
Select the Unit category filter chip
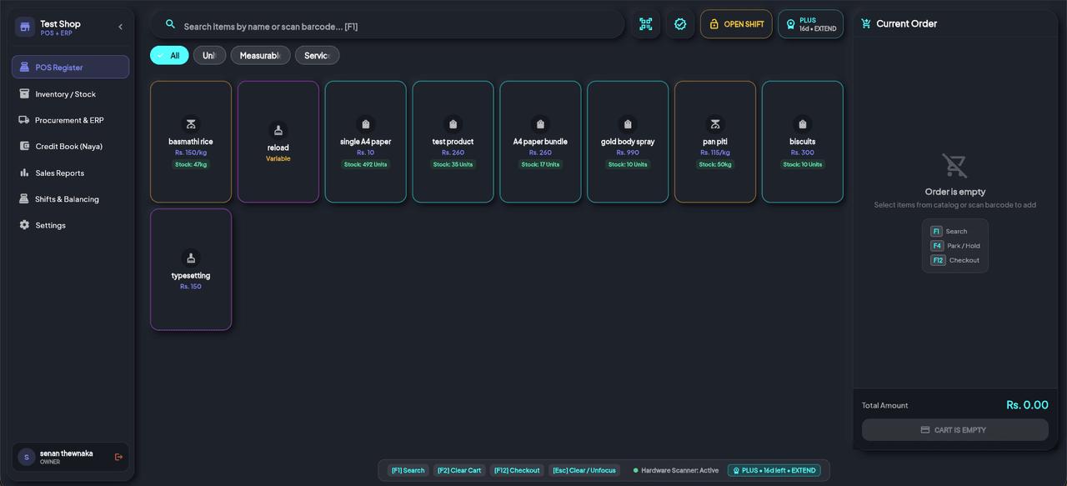209,56
